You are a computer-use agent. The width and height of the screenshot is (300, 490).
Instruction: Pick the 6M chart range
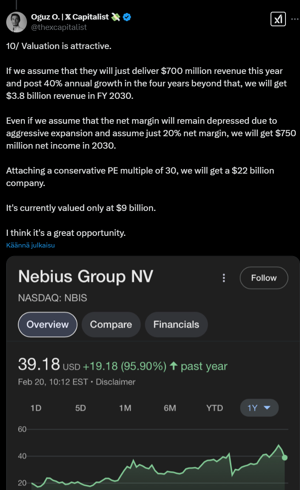coord(170,408)
